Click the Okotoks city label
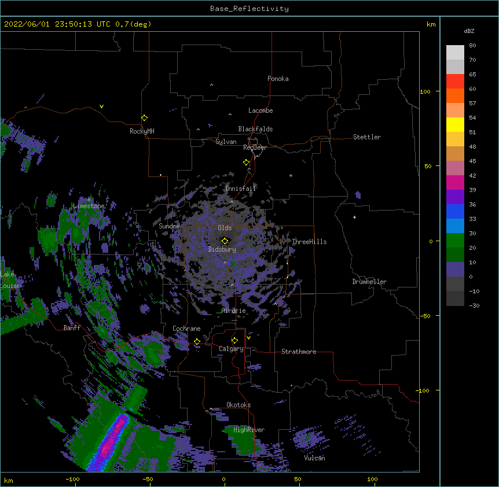This screenshot has width=499, height=487. point(239,405)
